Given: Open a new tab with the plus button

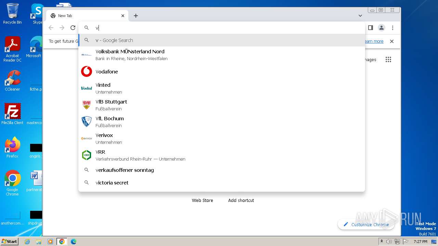Looking at the screenshot, I should (x=136, y=16).
